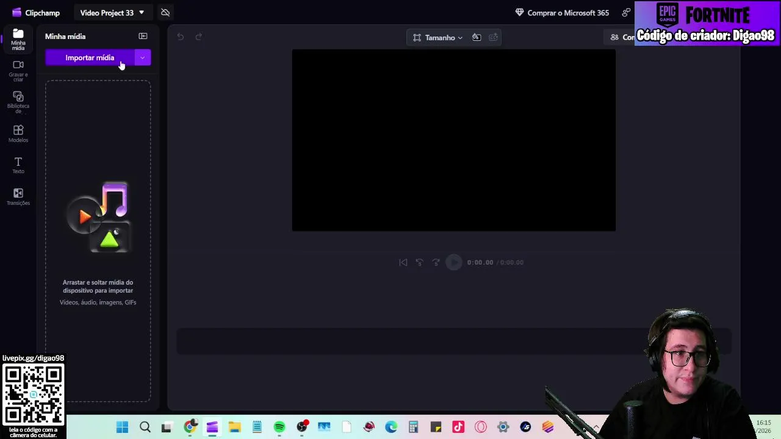
Task: Open Spotify from the taskbar
Action: [x=279, y=427]
